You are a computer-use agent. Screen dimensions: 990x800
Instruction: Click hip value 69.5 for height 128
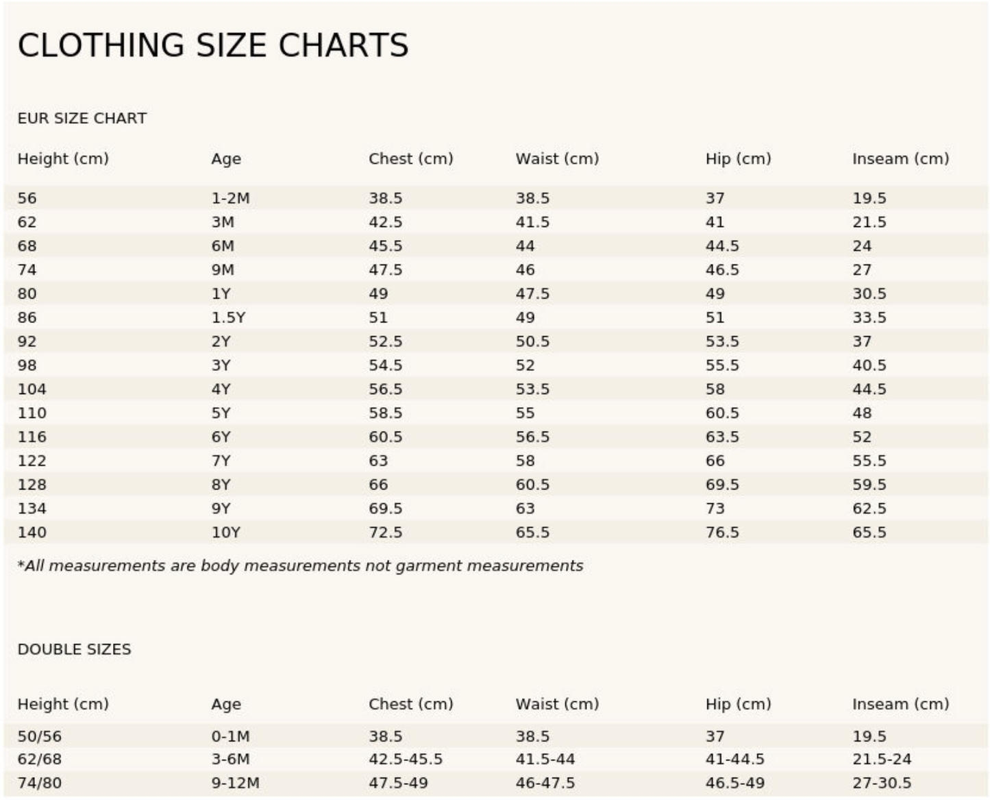(722, 485)
